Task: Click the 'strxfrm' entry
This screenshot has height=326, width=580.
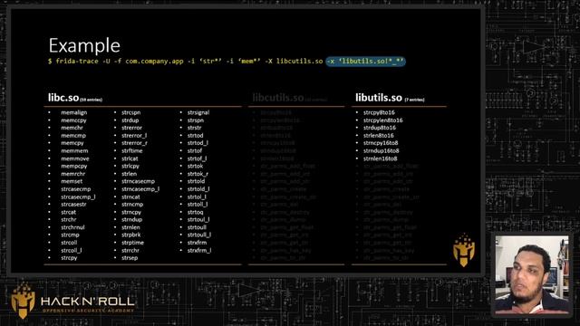Action: [x=197, y=243]
